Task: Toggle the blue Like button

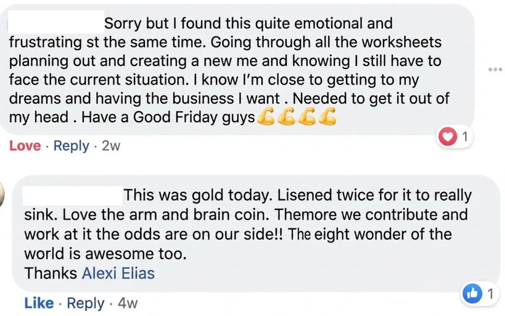Action: 39,303
